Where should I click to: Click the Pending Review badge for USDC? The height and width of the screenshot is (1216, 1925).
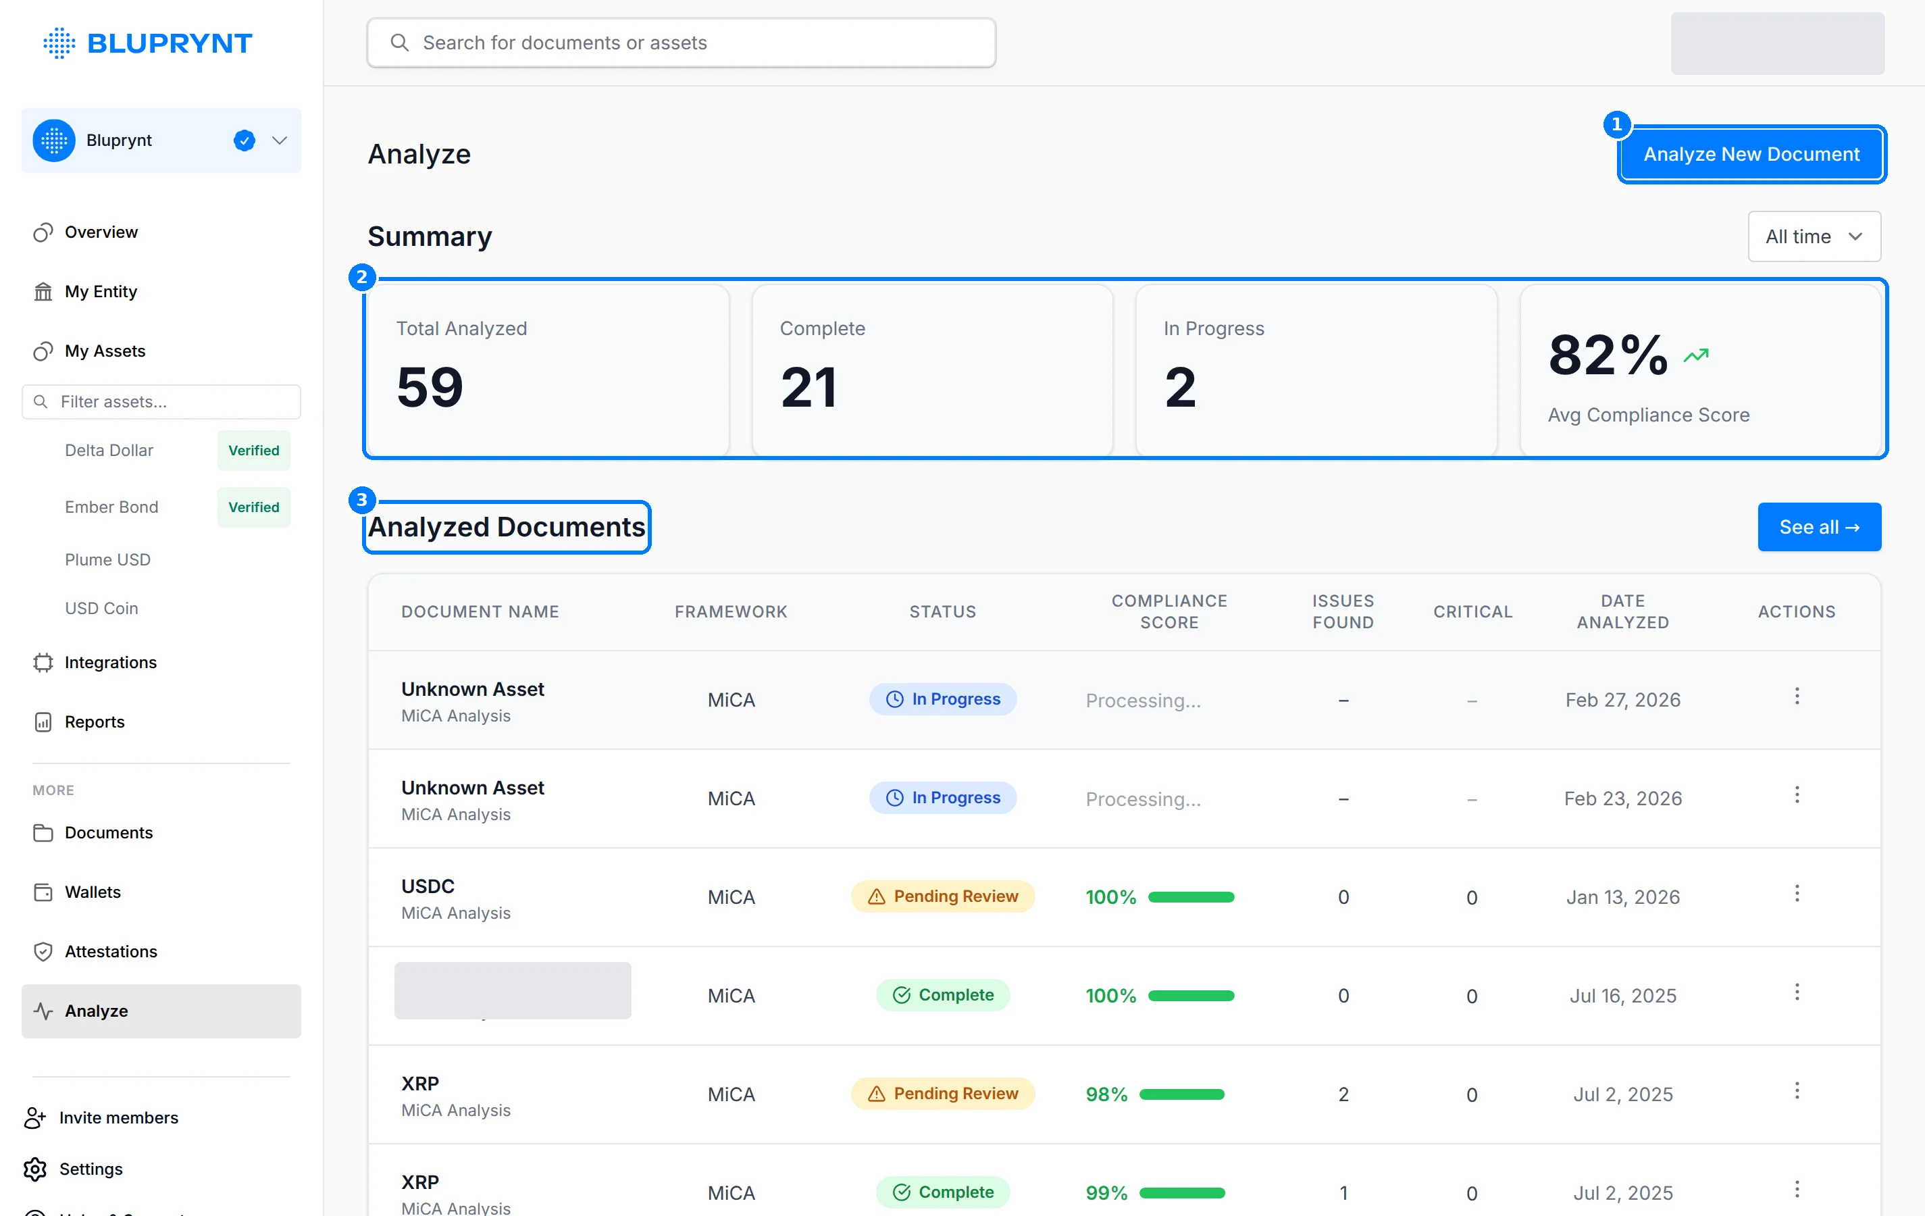[x=942, y=896]
